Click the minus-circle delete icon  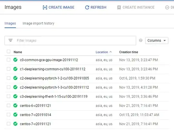[167, 7]
